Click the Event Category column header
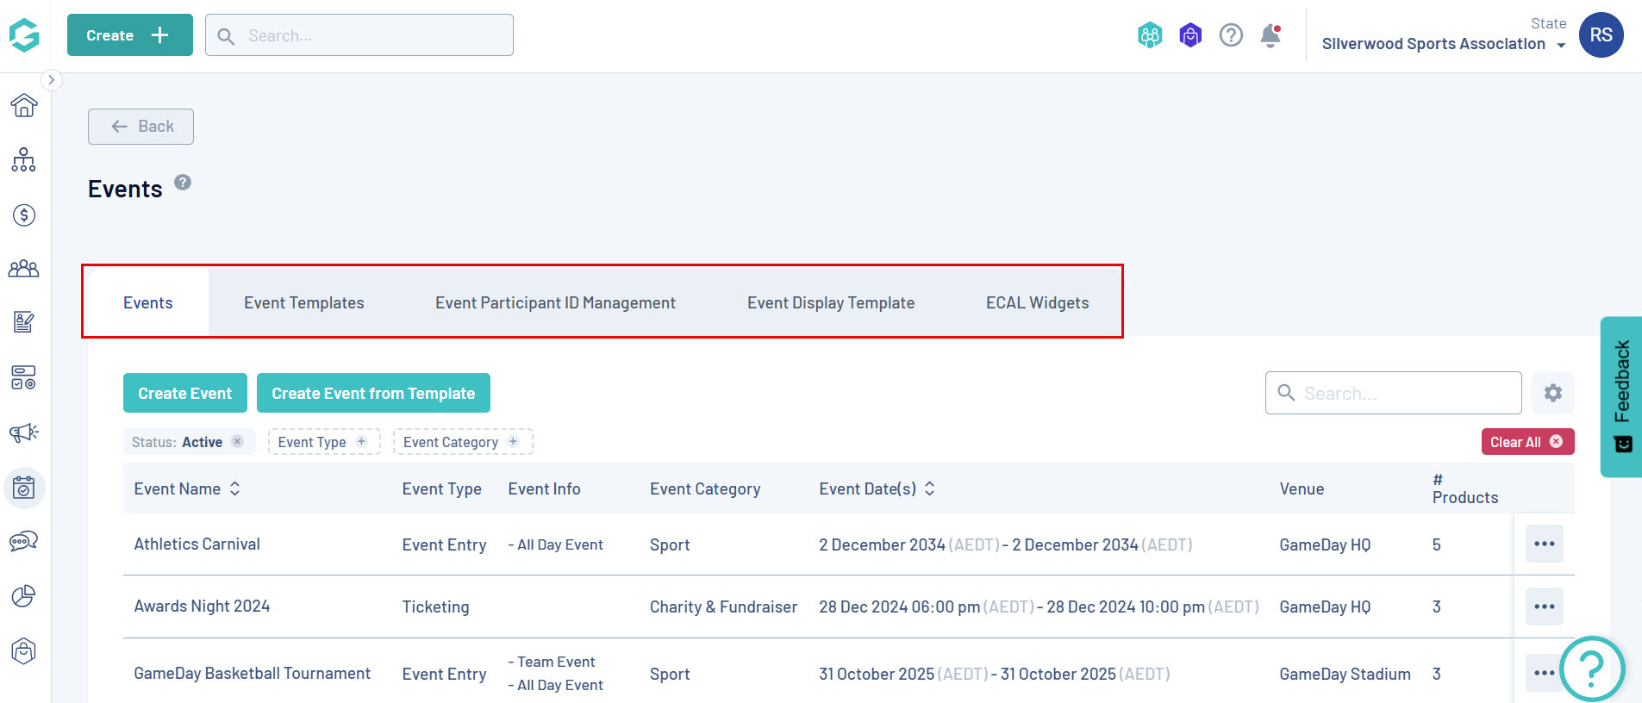This screenshot has width=1642, height=703. pos(705,488)
